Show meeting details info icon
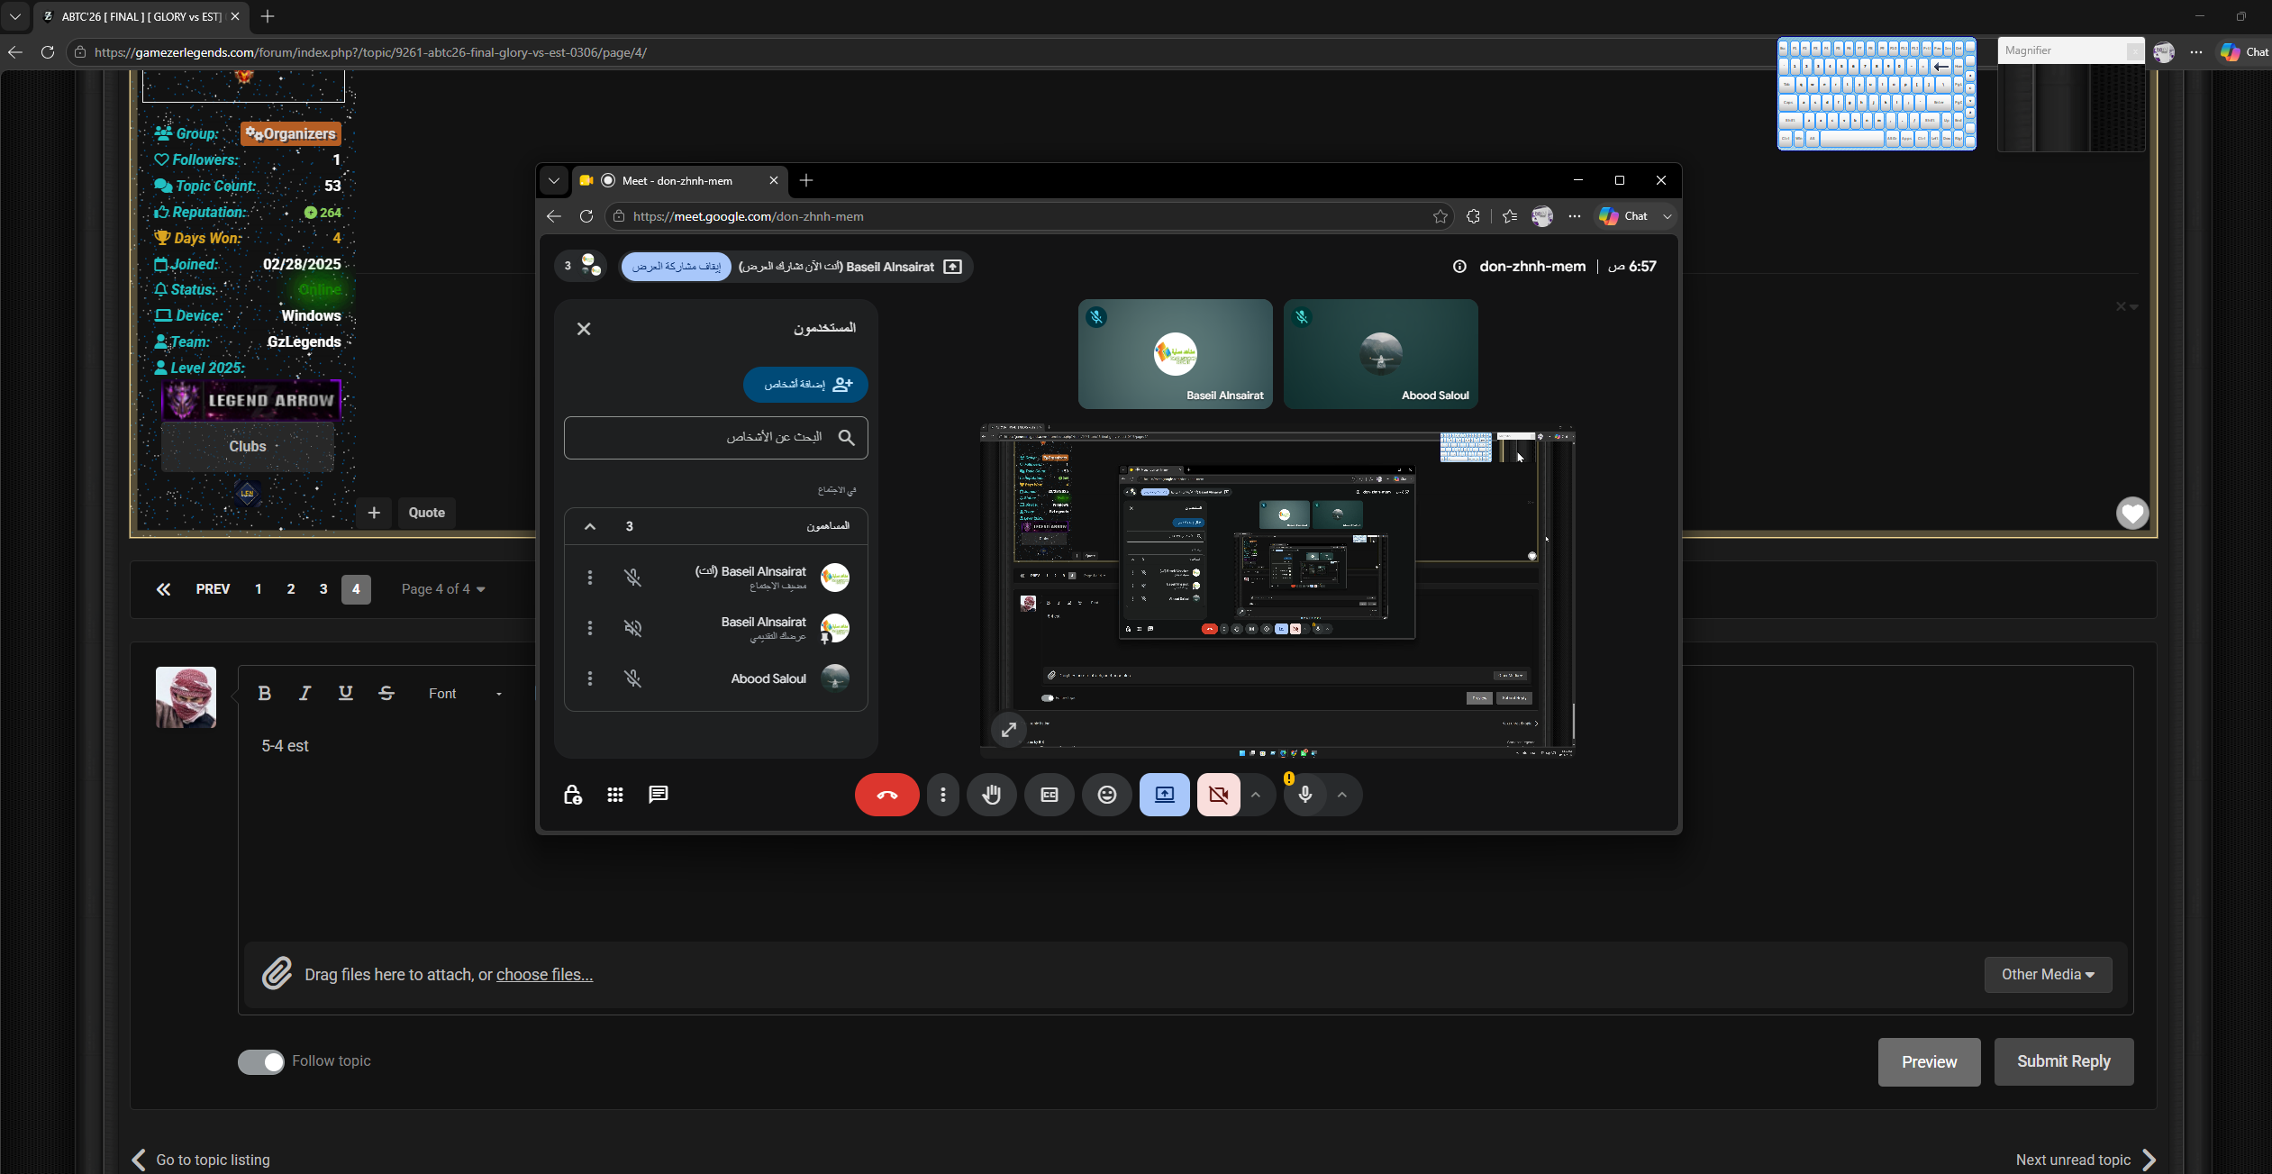The height and width of the screenshot is (1174, 2272). (1459, 267)
